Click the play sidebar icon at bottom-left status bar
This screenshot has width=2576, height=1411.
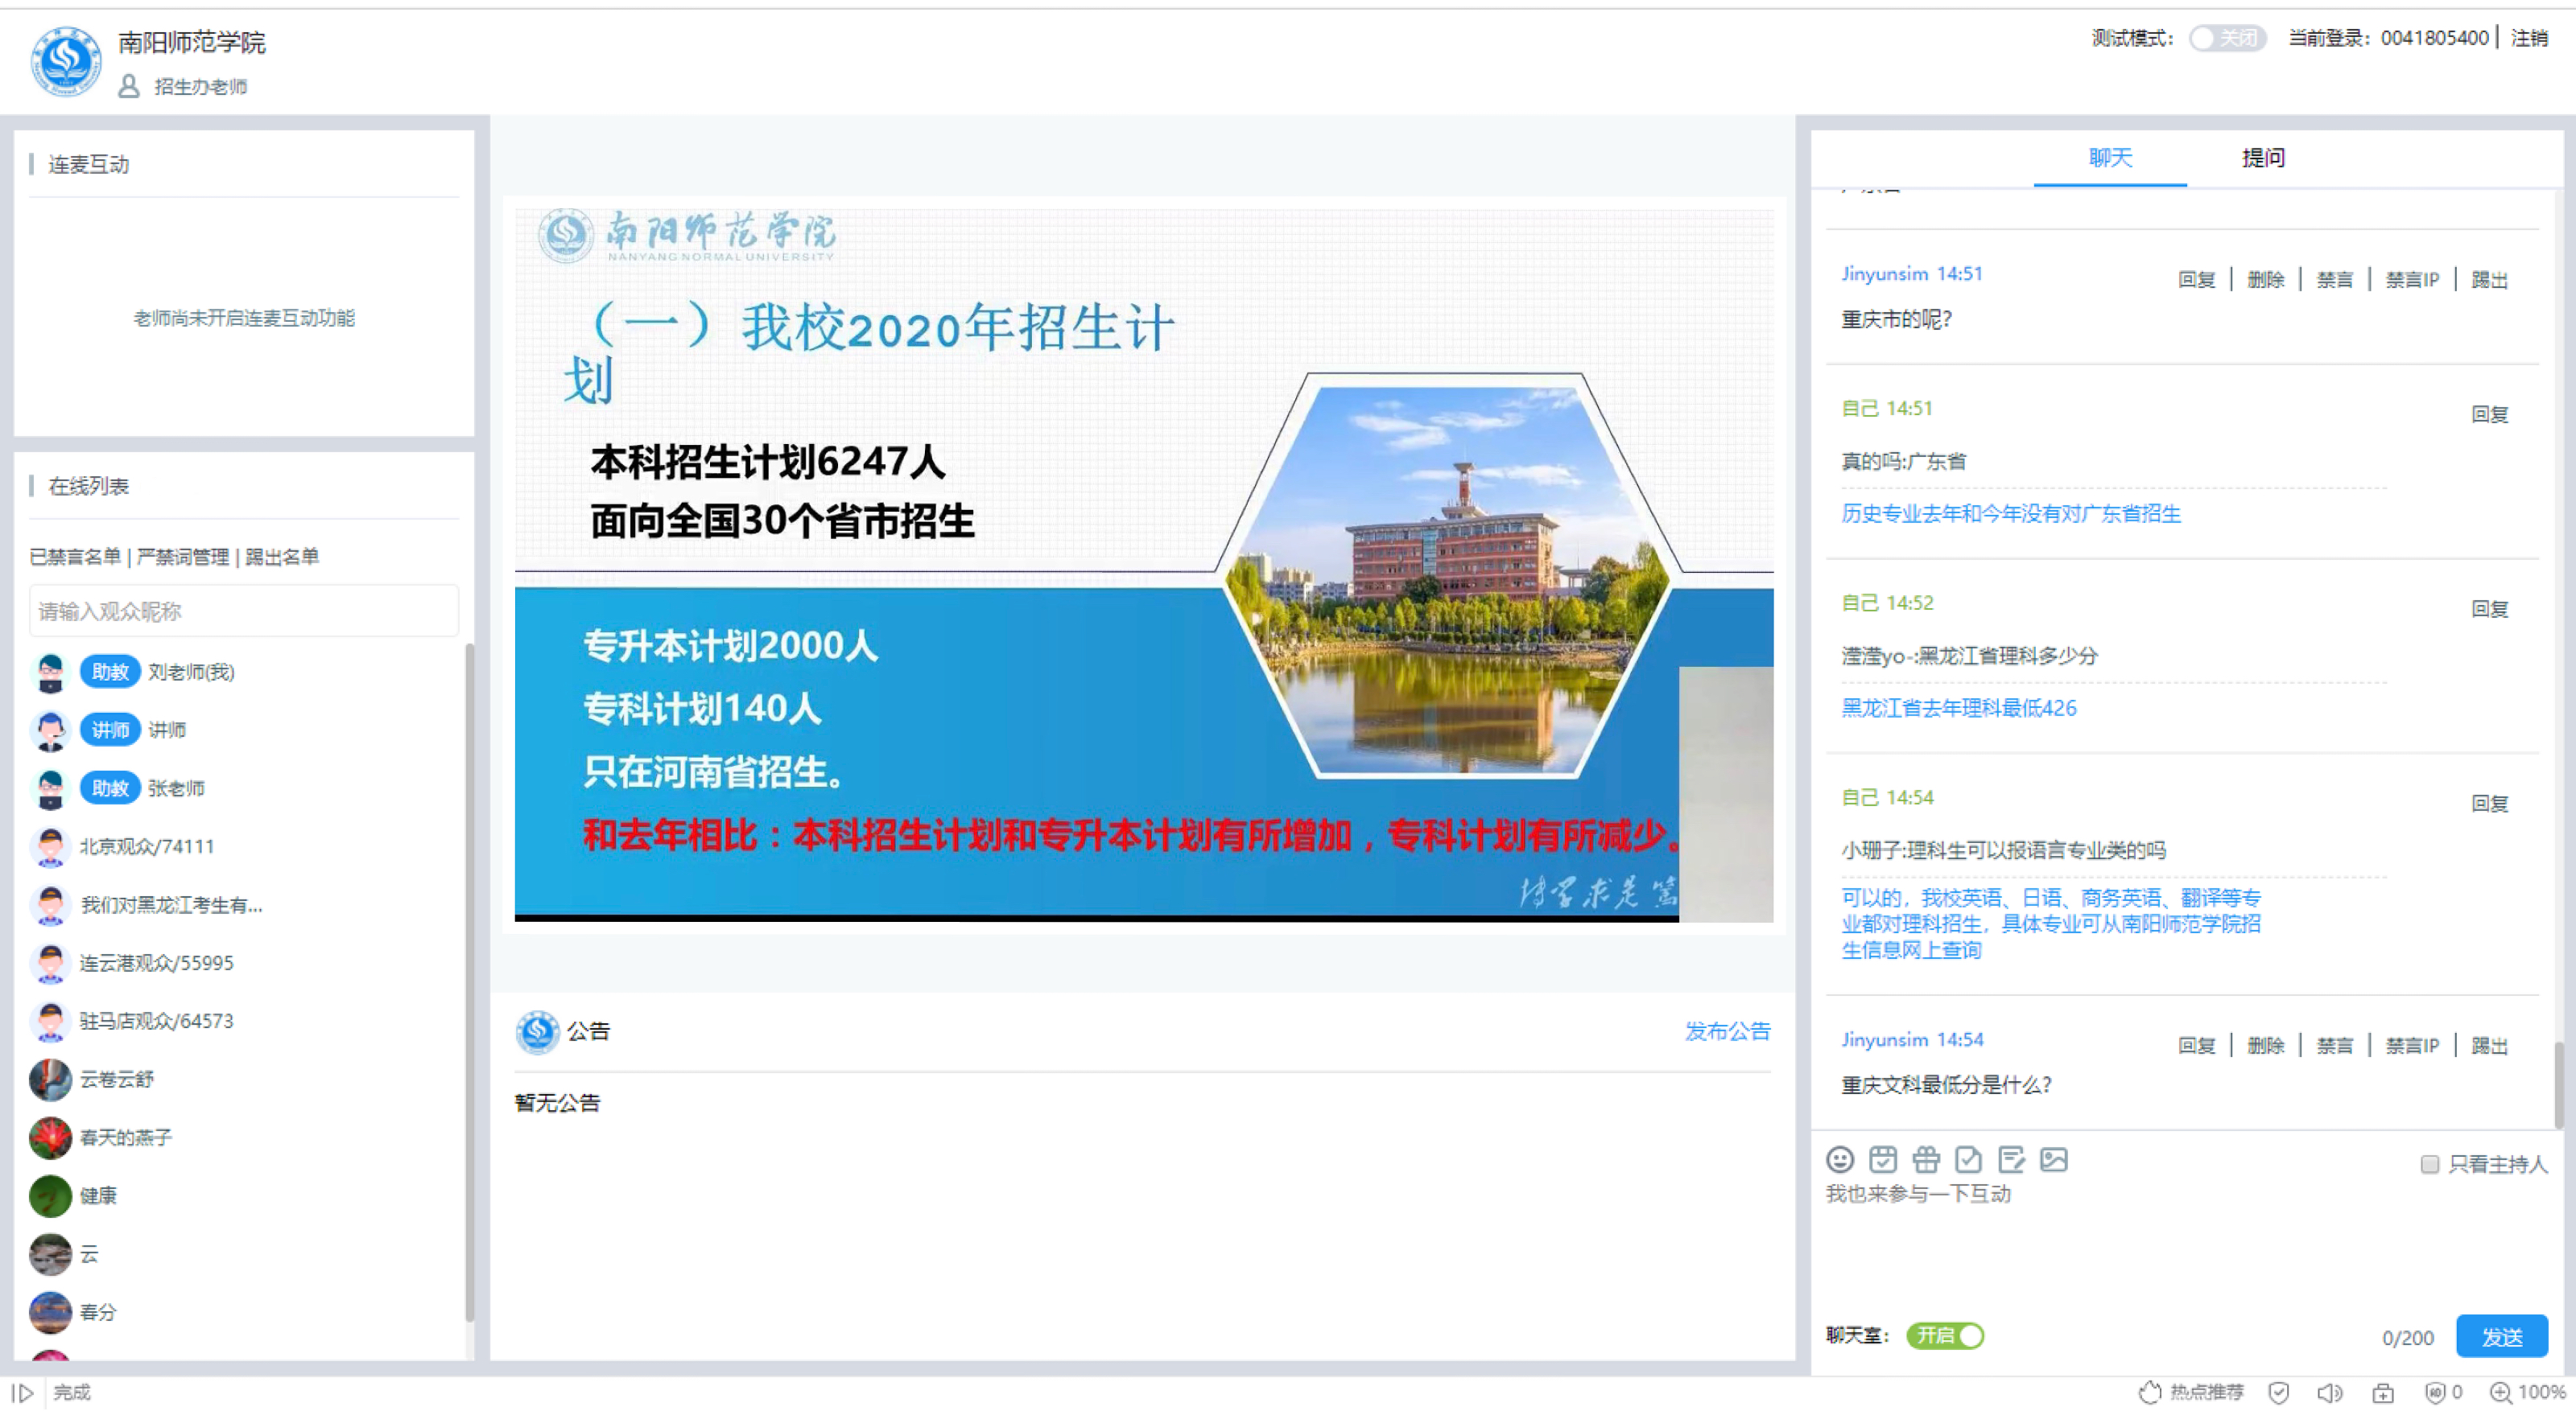22,1392
